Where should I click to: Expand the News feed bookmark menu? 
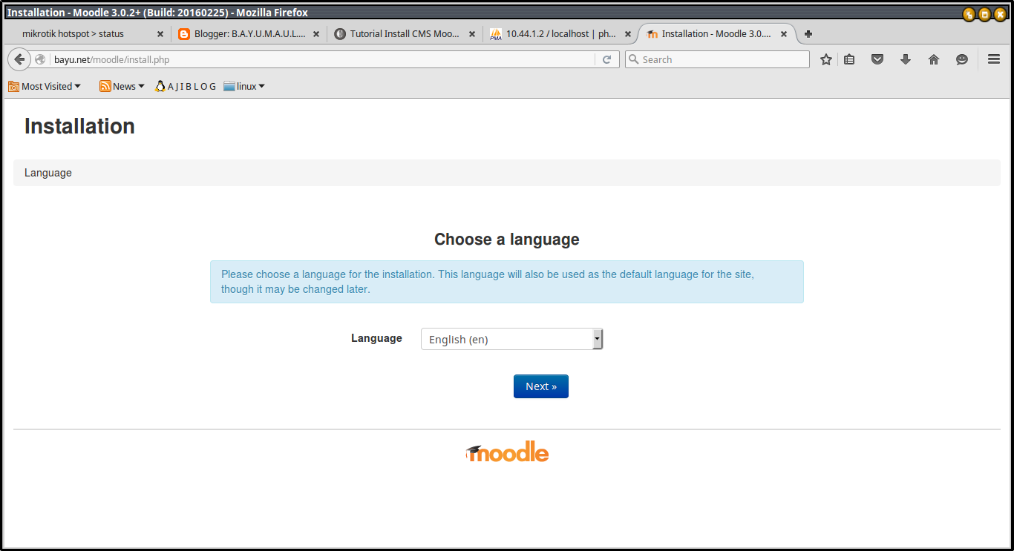coord(122,86)
